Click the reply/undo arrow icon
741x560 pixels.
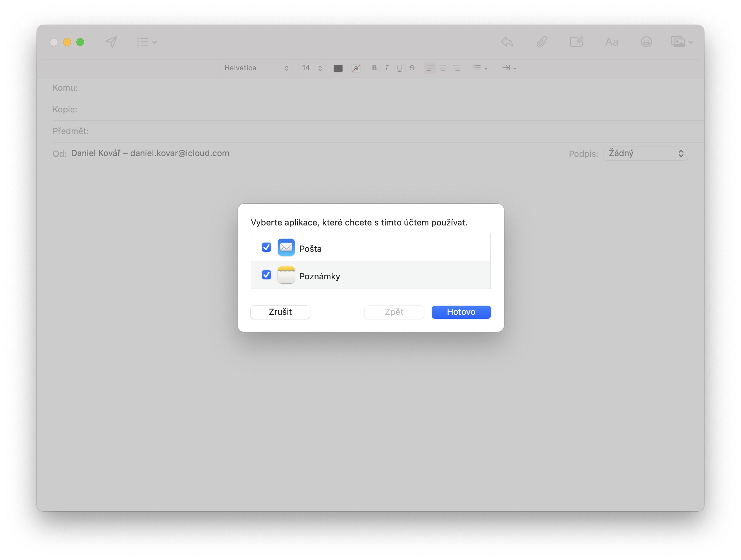[x=506, y=41]
